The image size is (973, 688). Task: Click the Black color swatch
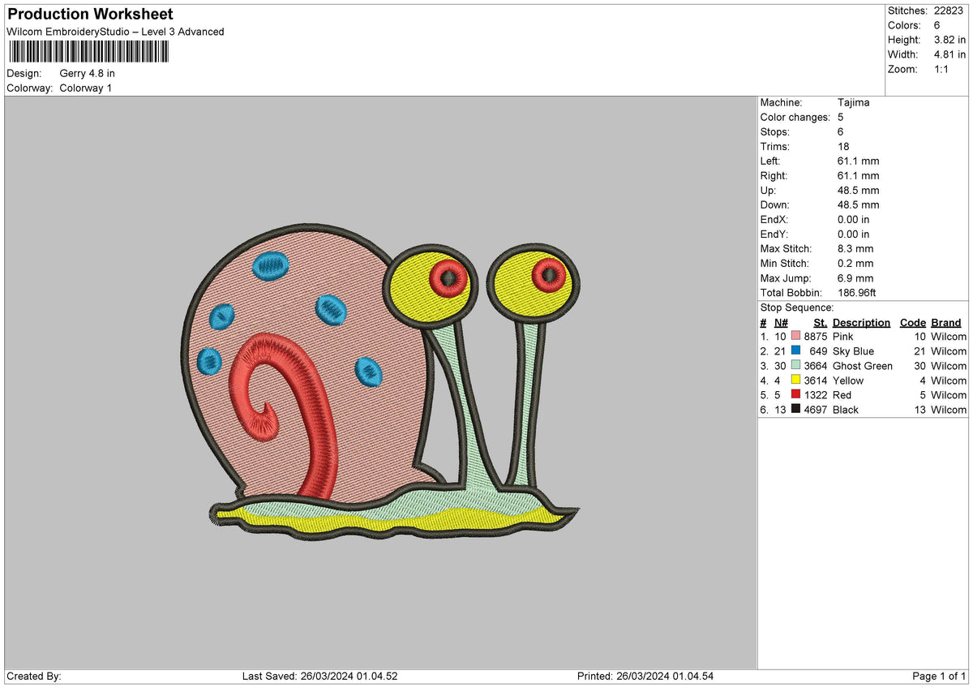(x=795, y=410)
